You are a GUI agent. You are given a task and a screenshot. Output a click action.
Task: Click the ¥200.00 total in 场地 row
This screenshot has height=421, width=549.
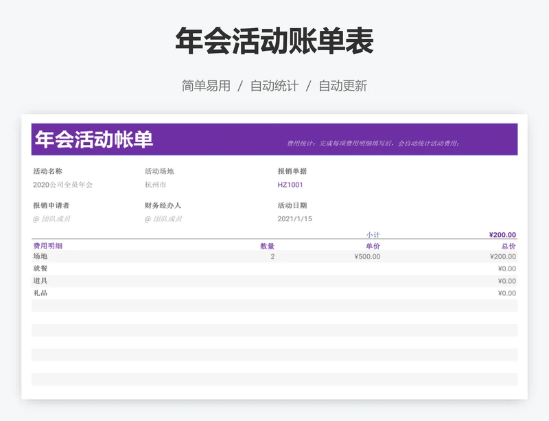point(503,257)
